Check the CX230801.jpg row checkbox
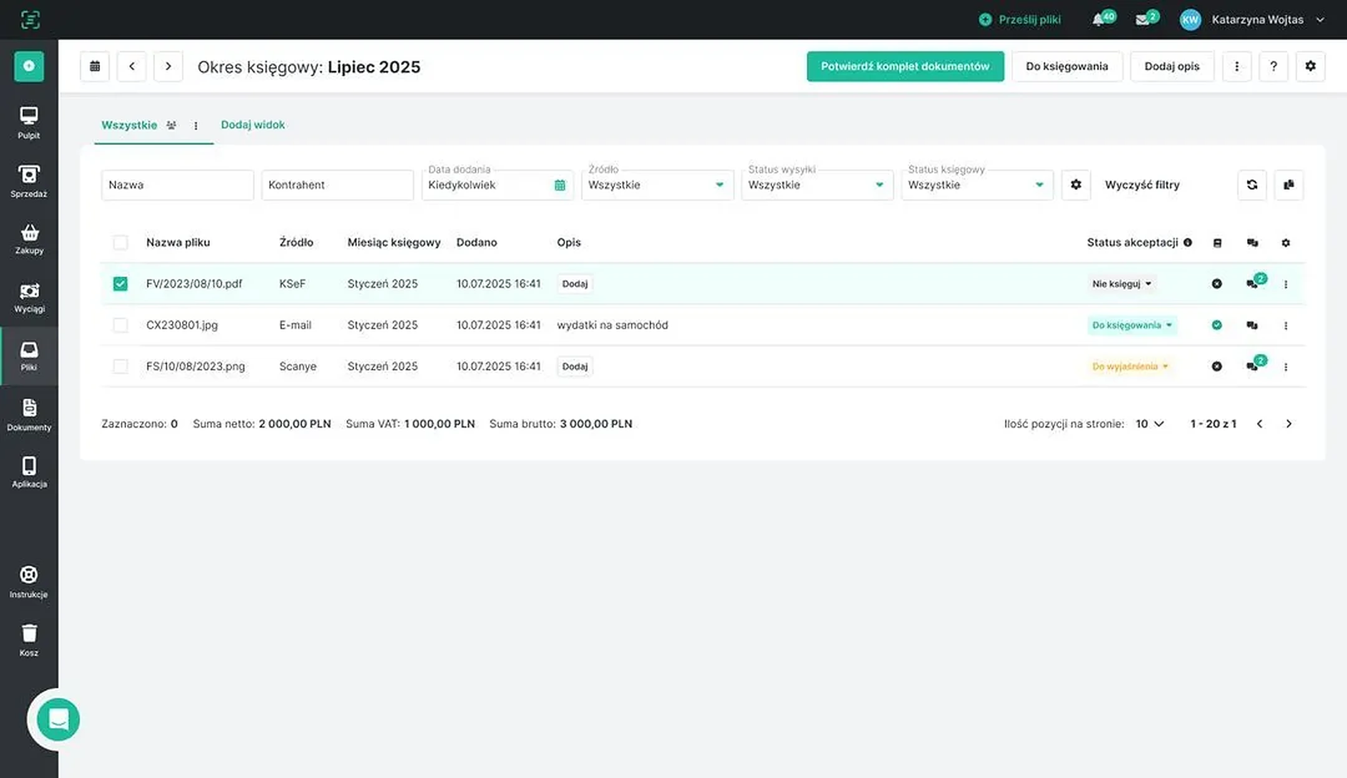1347x778 pixels. click(x=120, y=325)
